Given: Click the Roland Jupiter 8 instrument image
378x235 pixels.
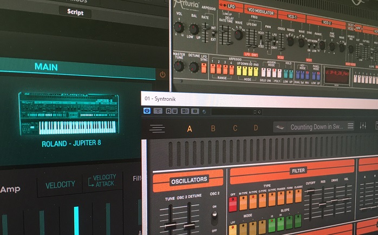Looking at the screenshot, I should tap(69, 114).
